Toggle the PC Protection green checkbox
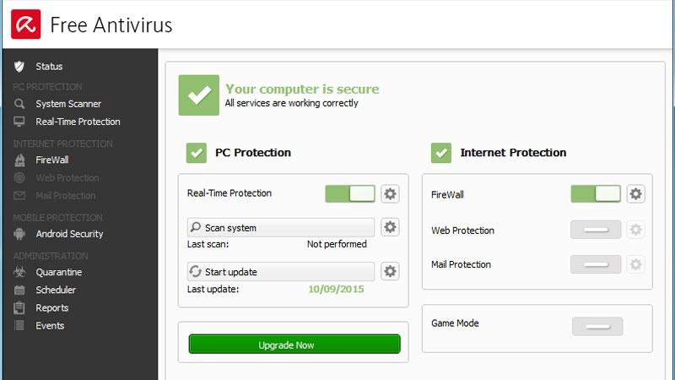Viewport: 675px width, 380px height. click(x=197, y=153)
